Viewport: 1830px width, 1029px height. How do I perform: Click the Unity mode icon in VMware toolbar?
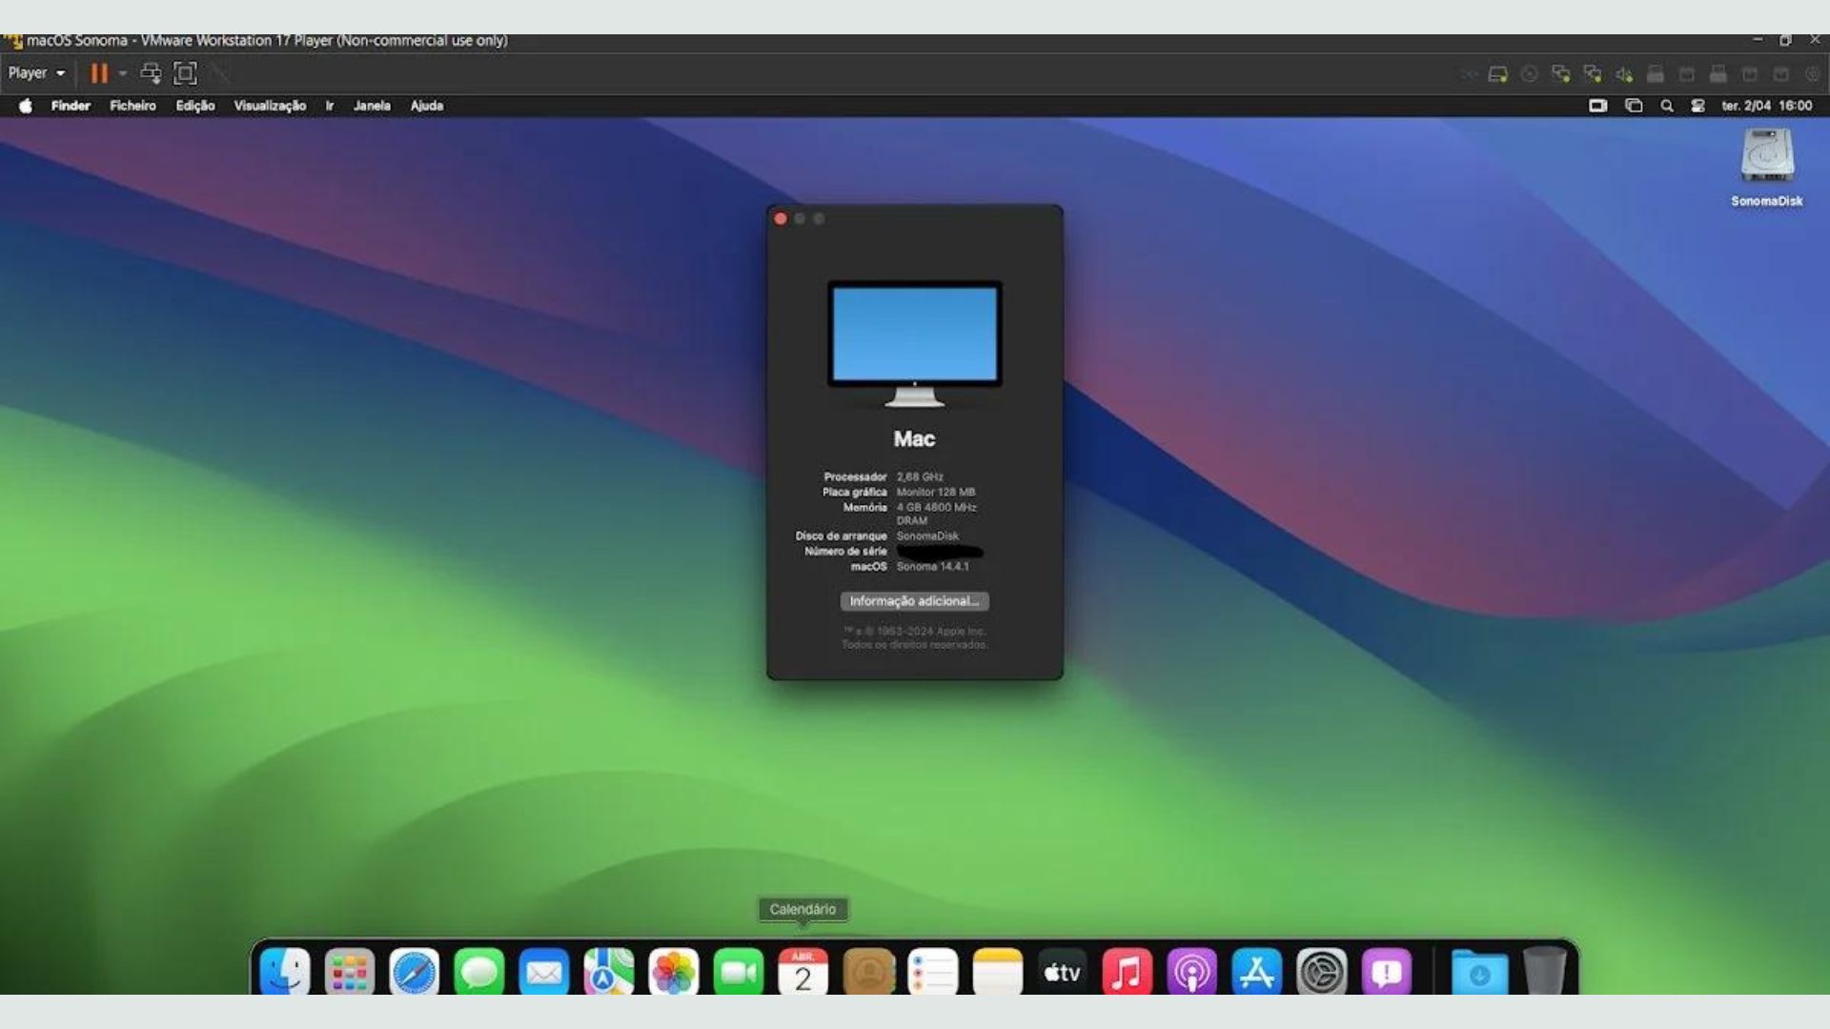coord(220,73)
